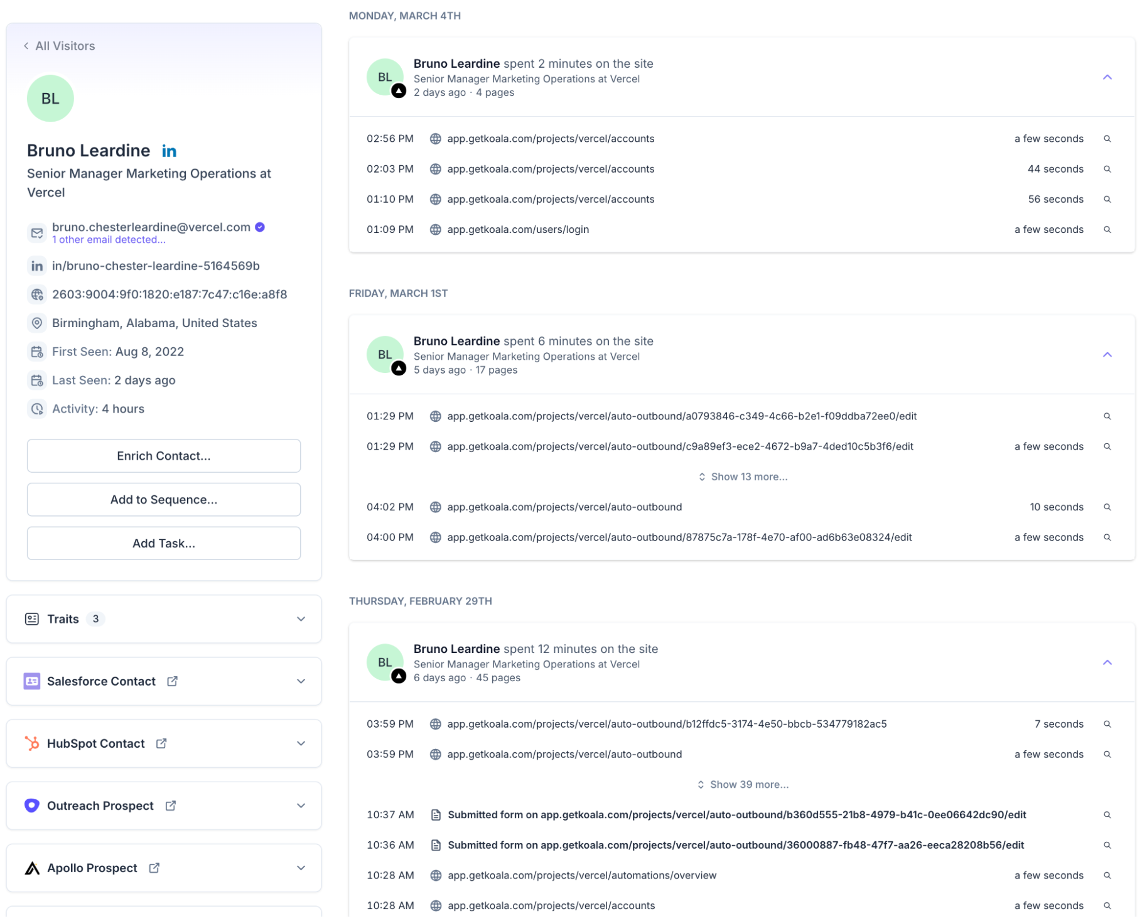This screenshot has width=1147, height=917.
Task: Expand the Traits section
Action: coord(301,619)
